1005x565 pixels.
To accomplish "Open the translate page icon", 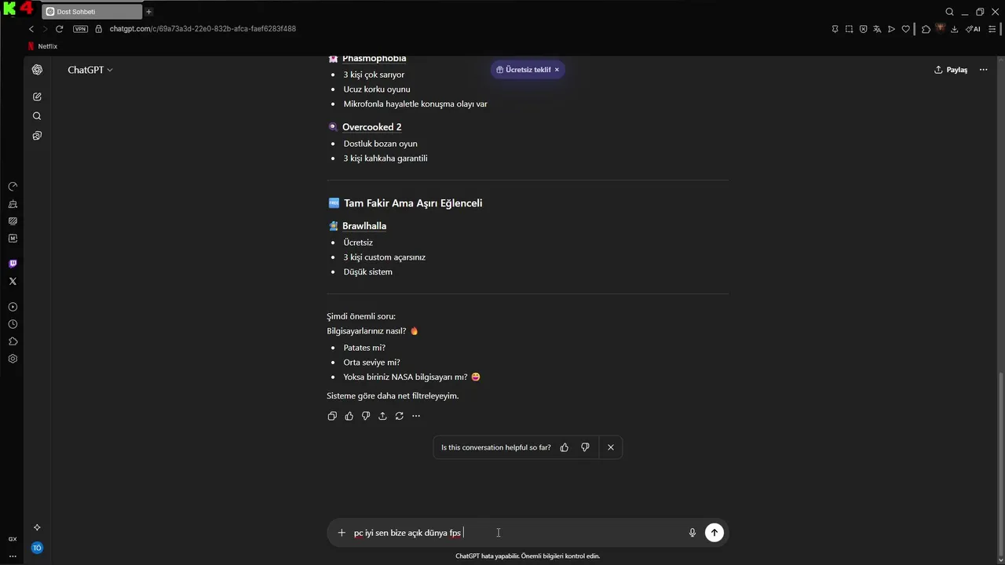I will point(877,29).
